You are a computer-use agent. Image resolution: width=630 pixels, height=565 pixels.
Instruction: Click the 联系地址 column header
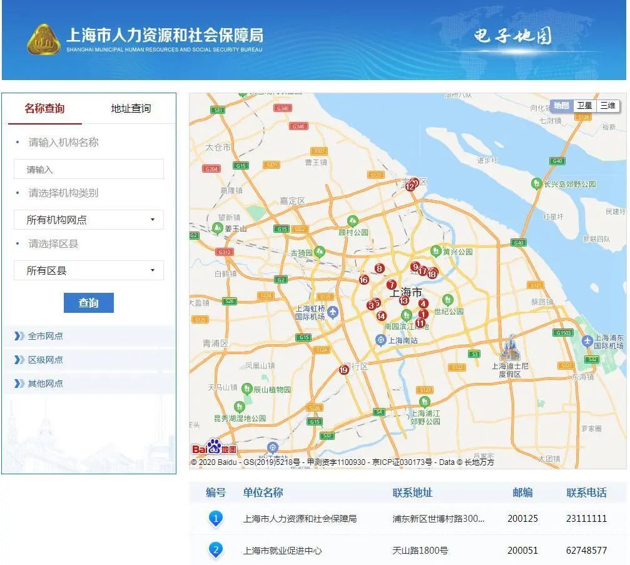click(413, 492)
